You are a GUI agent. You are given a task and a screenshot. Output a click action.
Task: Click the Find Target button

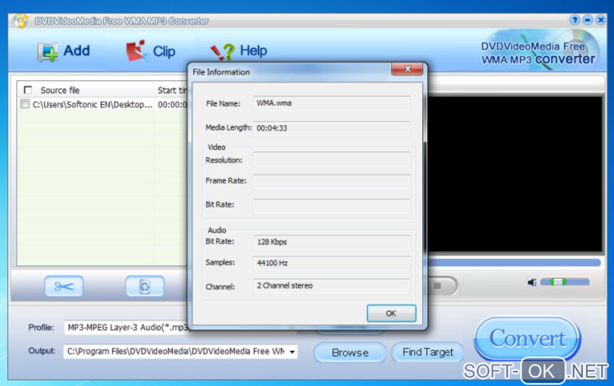[427, 352]
